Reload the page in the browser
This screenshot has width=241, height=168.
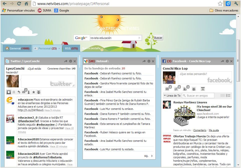point(19,3)
